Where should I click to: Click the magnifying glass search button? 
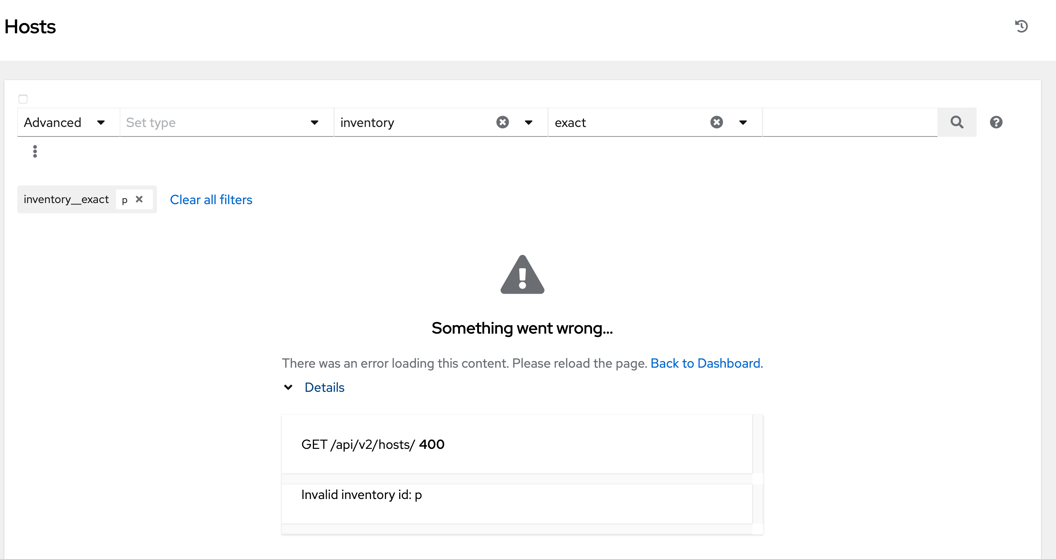[x=957, y=122]
